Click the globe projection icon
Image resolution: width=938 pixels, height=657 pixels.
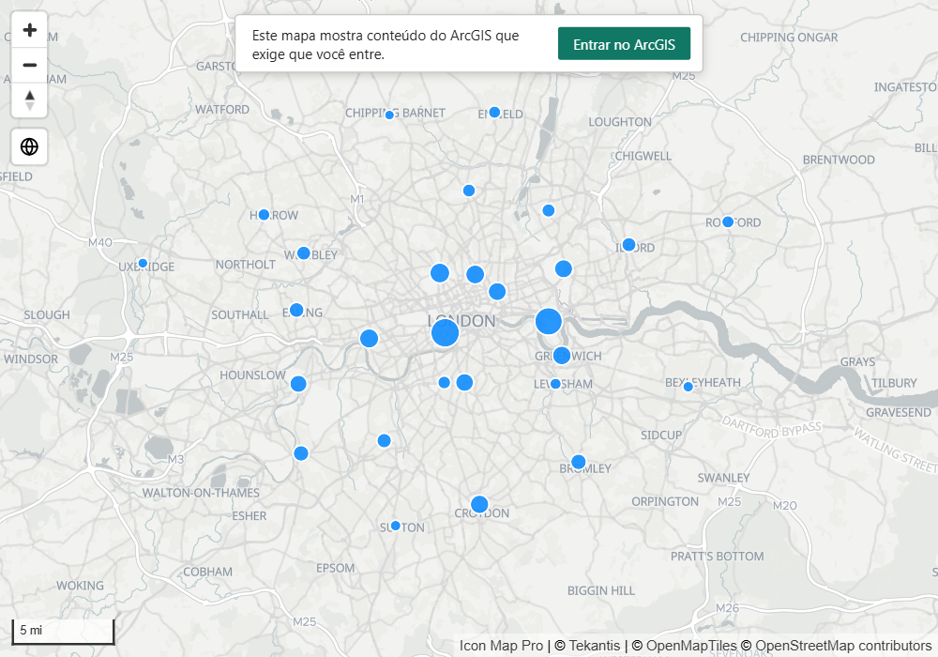(x=29, y=146)
